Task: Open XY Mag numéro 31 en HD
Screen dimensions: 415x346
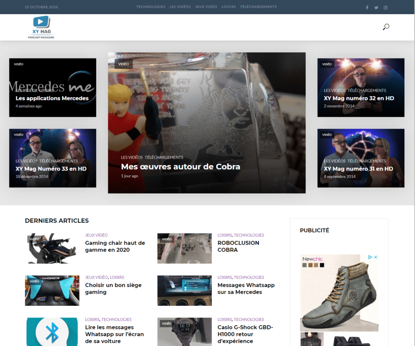Action: tap(358, 169)
